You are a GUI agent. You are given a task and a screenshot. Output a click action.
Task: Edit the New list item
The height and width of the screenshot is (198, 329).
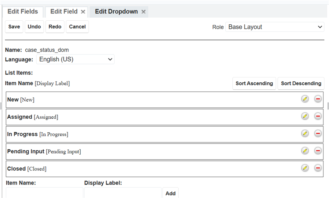[305, 99]
